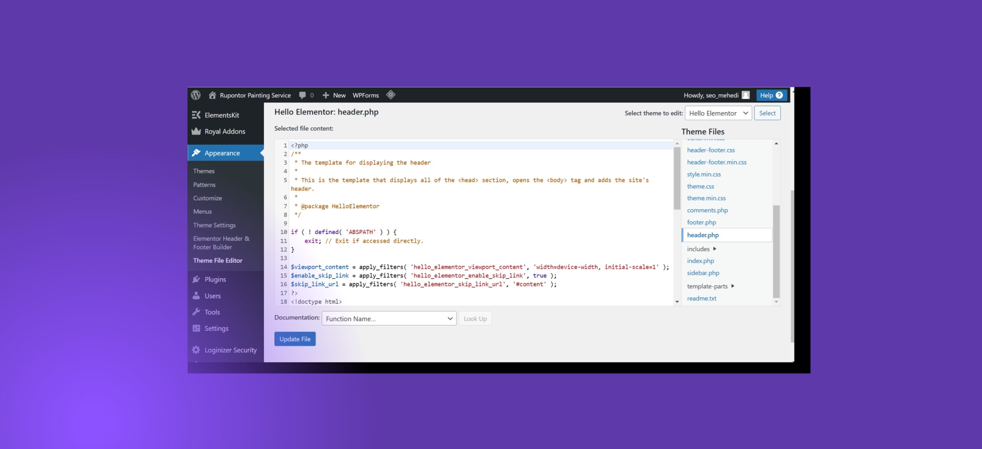Viewport: 982px width, 449px height.
Task: Click the Royal Addons crown icon
Action: pyautogui.click(x=196, y=131)
